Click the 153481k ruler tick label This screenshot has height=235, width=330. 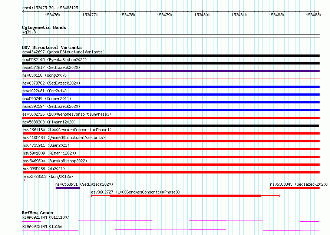coord(239,15)
